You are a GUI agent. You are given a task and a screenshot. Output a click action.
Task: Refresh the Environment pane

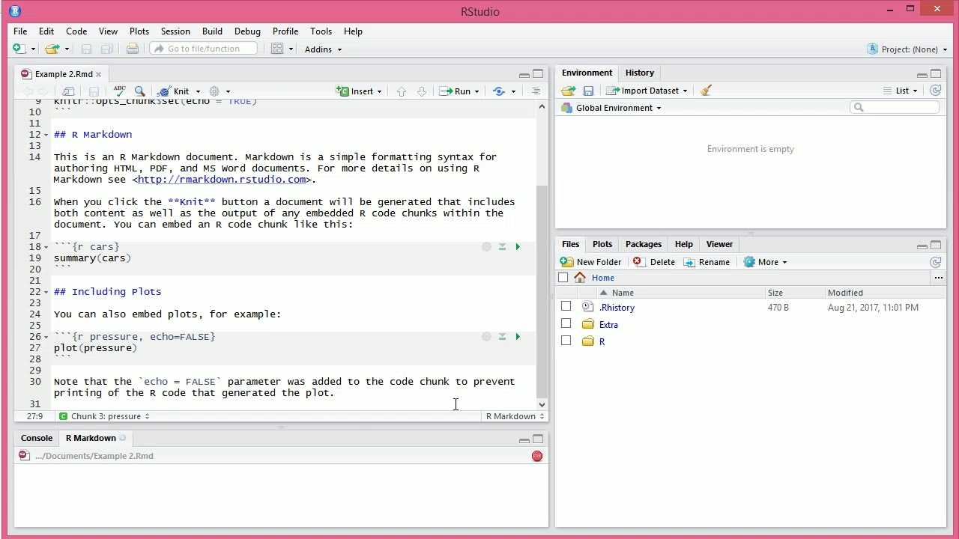(x=935, y=91)
